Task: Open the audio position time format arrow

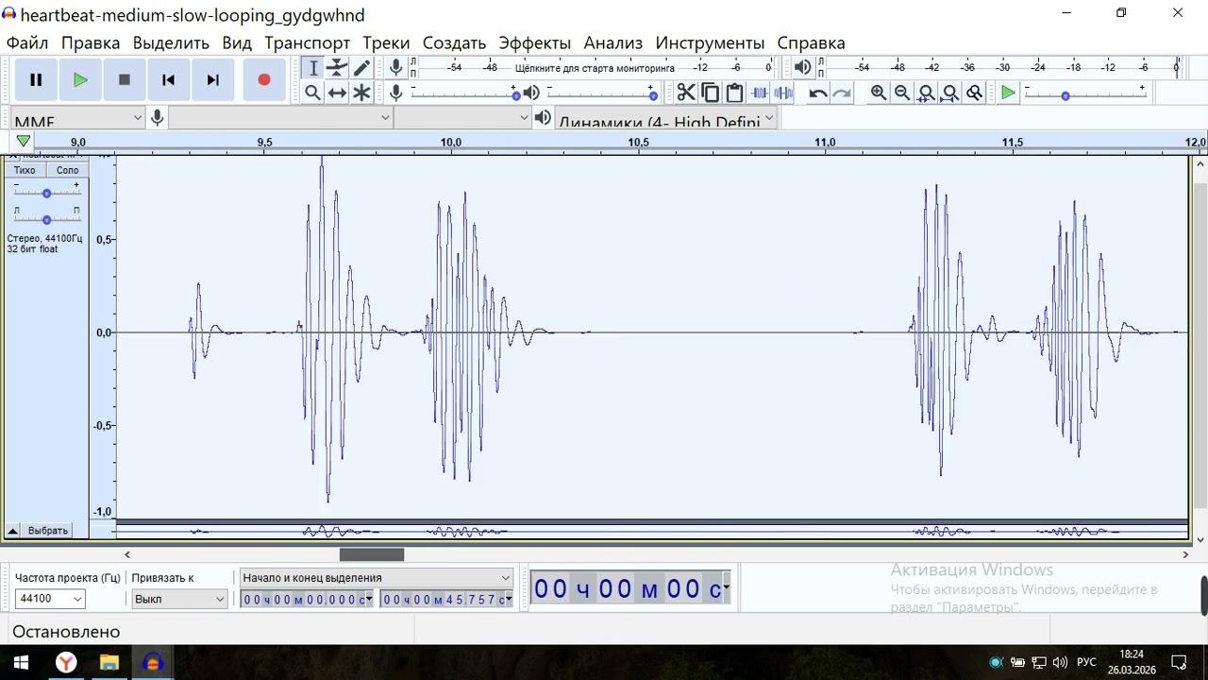Action: click(726, 589)
